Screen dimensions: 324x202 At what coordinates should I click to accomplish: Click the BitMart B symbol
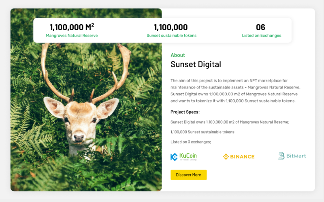(281, 156)
